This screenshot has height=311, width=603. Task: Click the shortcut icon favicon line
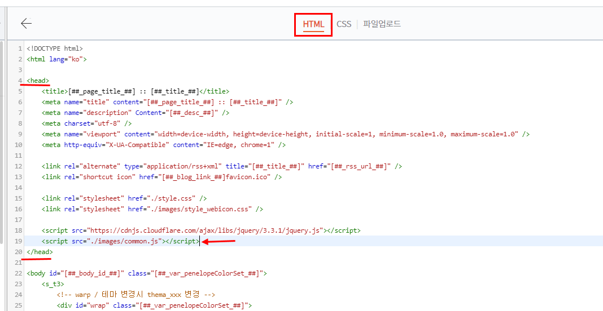tap(162, 177)
